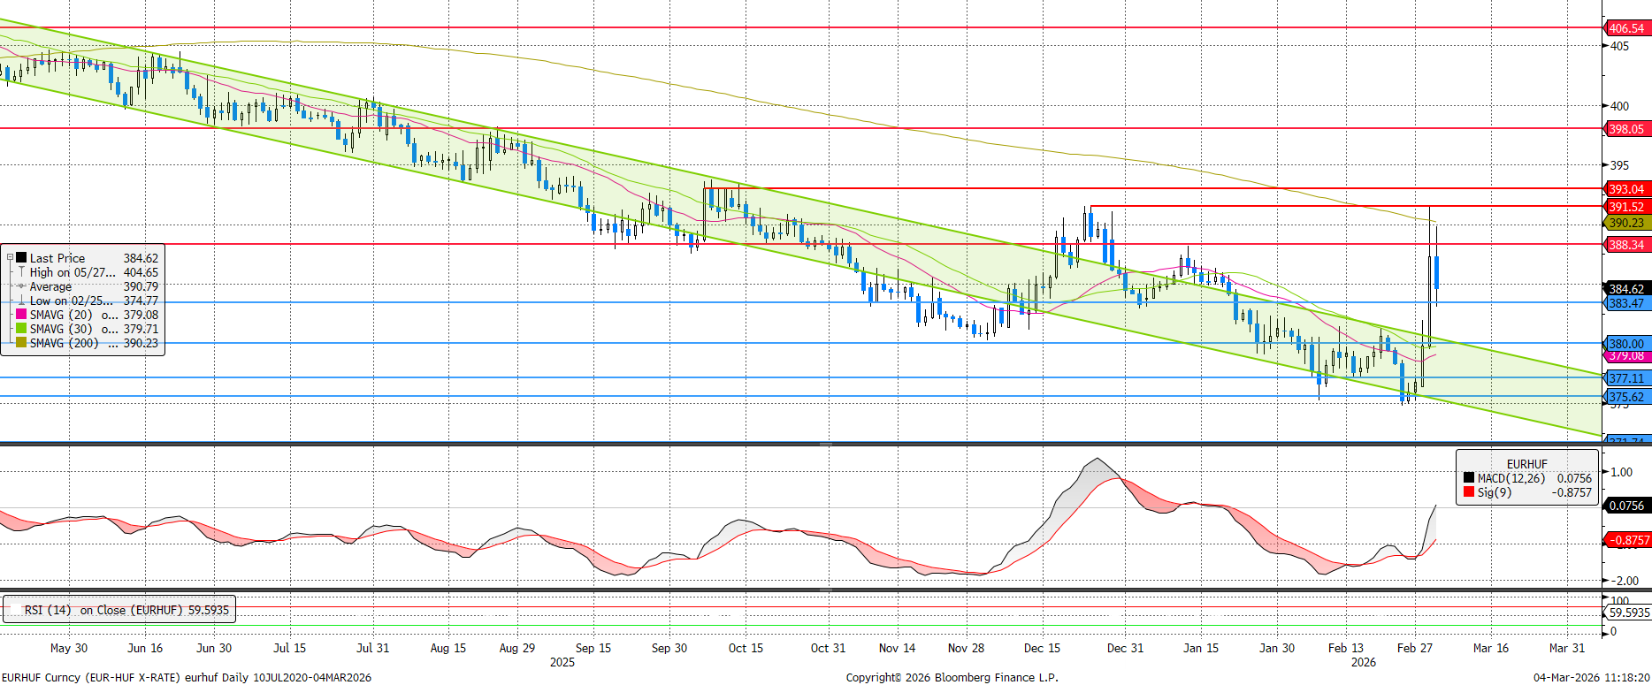Click the 406.54 red price label
This screenshot has width=1652, height=685.
[x=1626, y=28]
